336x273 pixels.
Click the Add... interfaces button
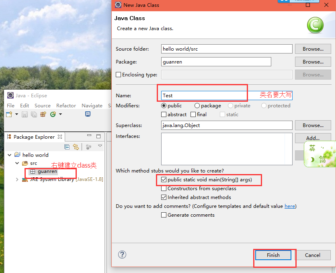[x=313, y=138]
